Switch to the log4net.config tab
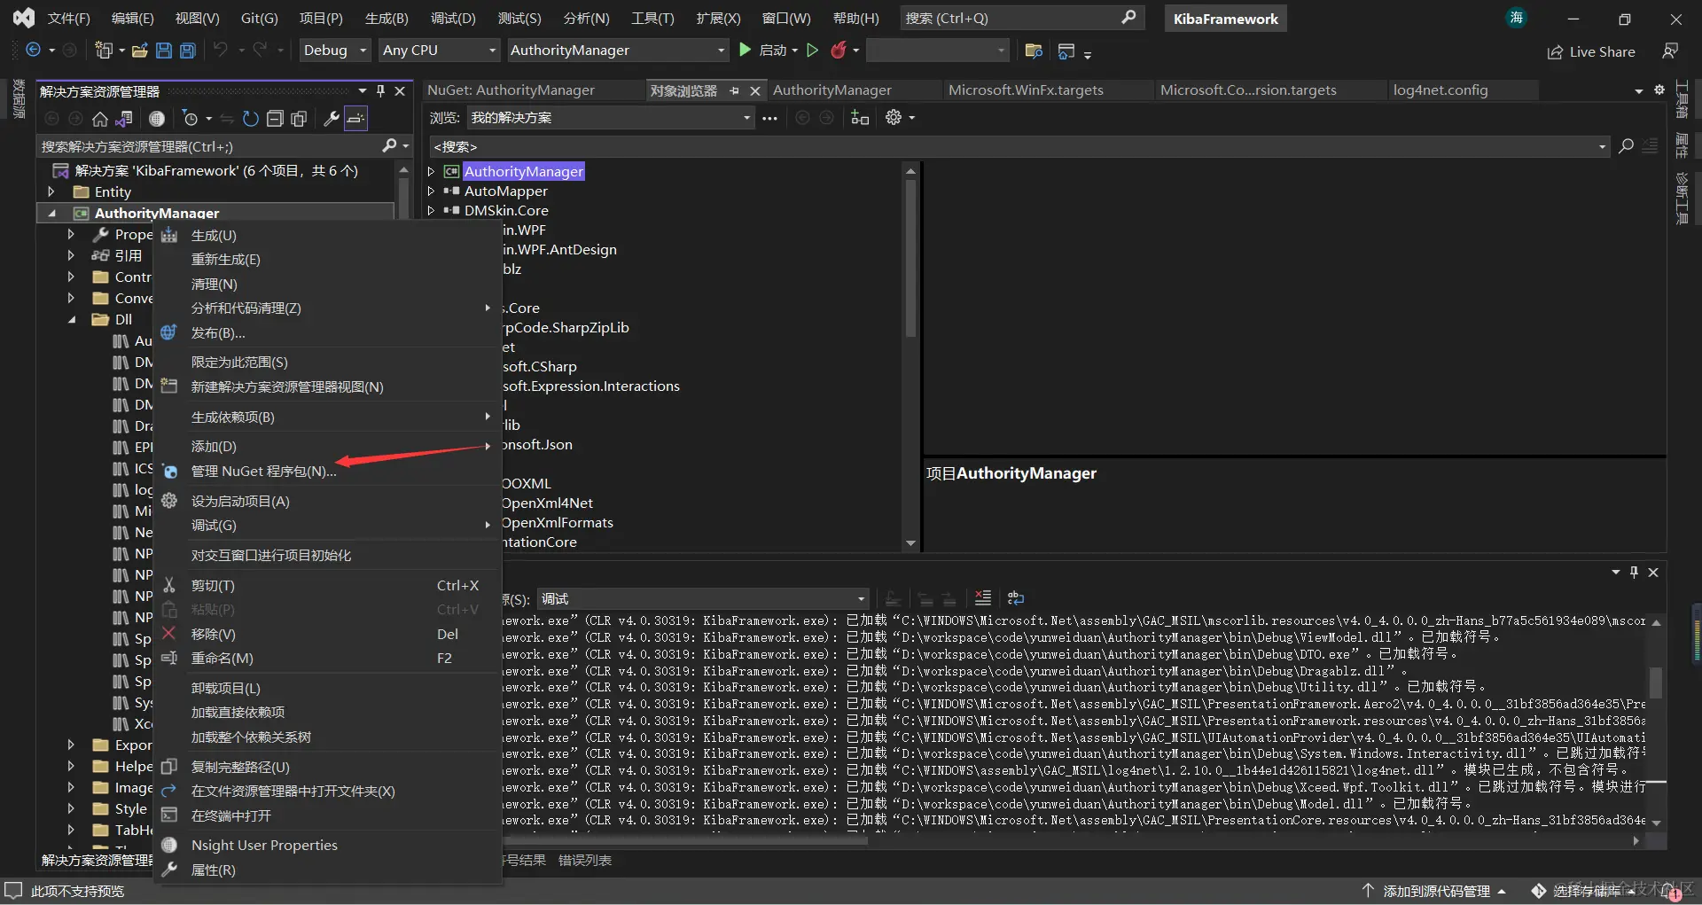This screenshot has width=1702, height=905. pyautogui.click(x=1440, y=90)
